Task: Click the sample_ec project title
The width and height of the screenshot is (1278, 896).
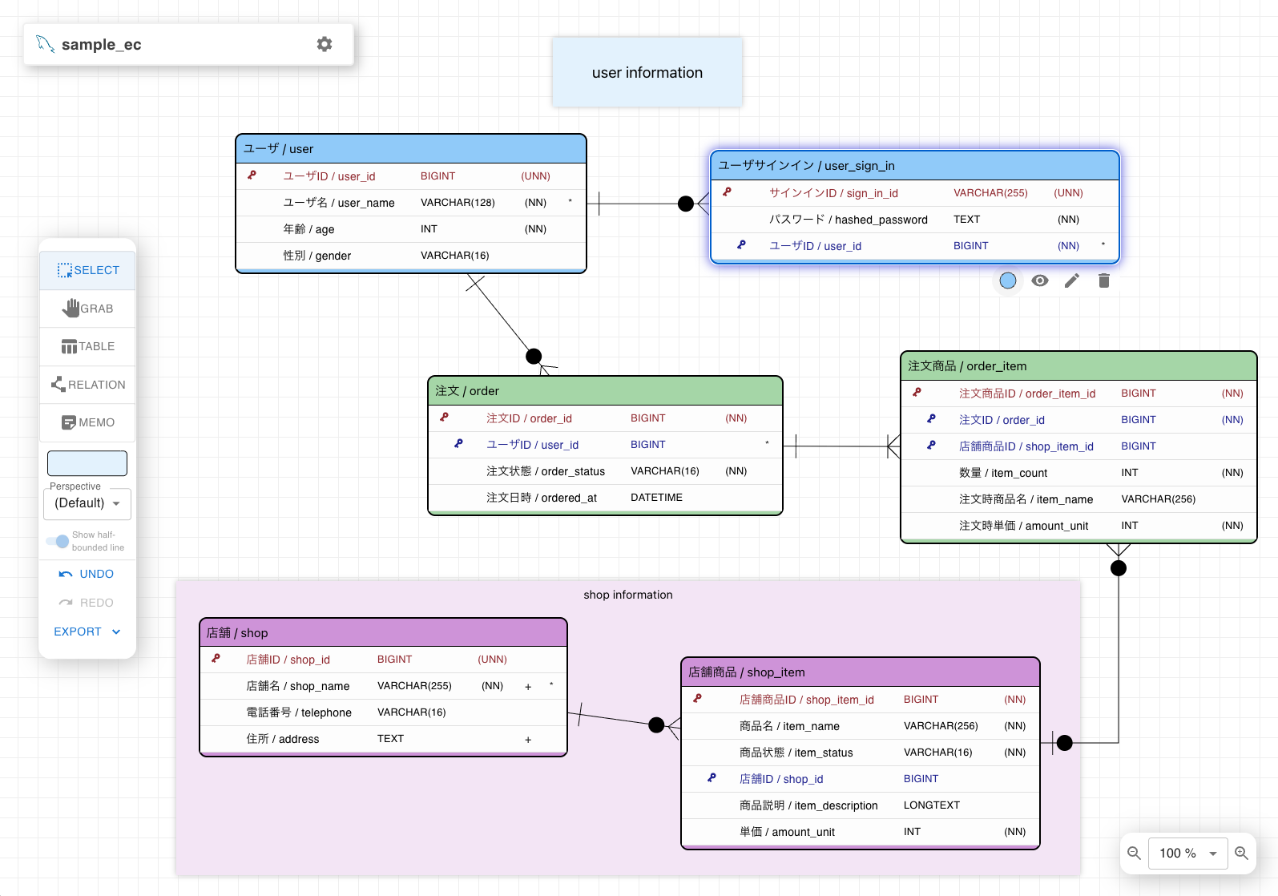Action: pyautogui.click(x=102, y=44)
